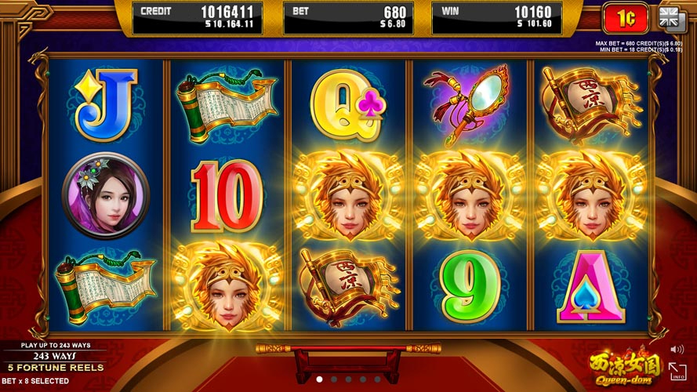Click the red staff spin bar

(348, 348)
